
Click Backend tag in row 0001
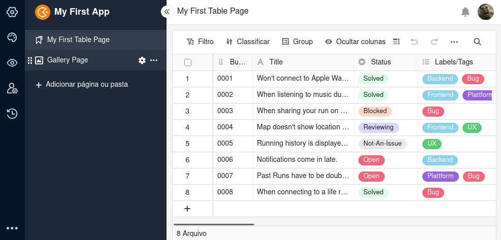[440, 79]
